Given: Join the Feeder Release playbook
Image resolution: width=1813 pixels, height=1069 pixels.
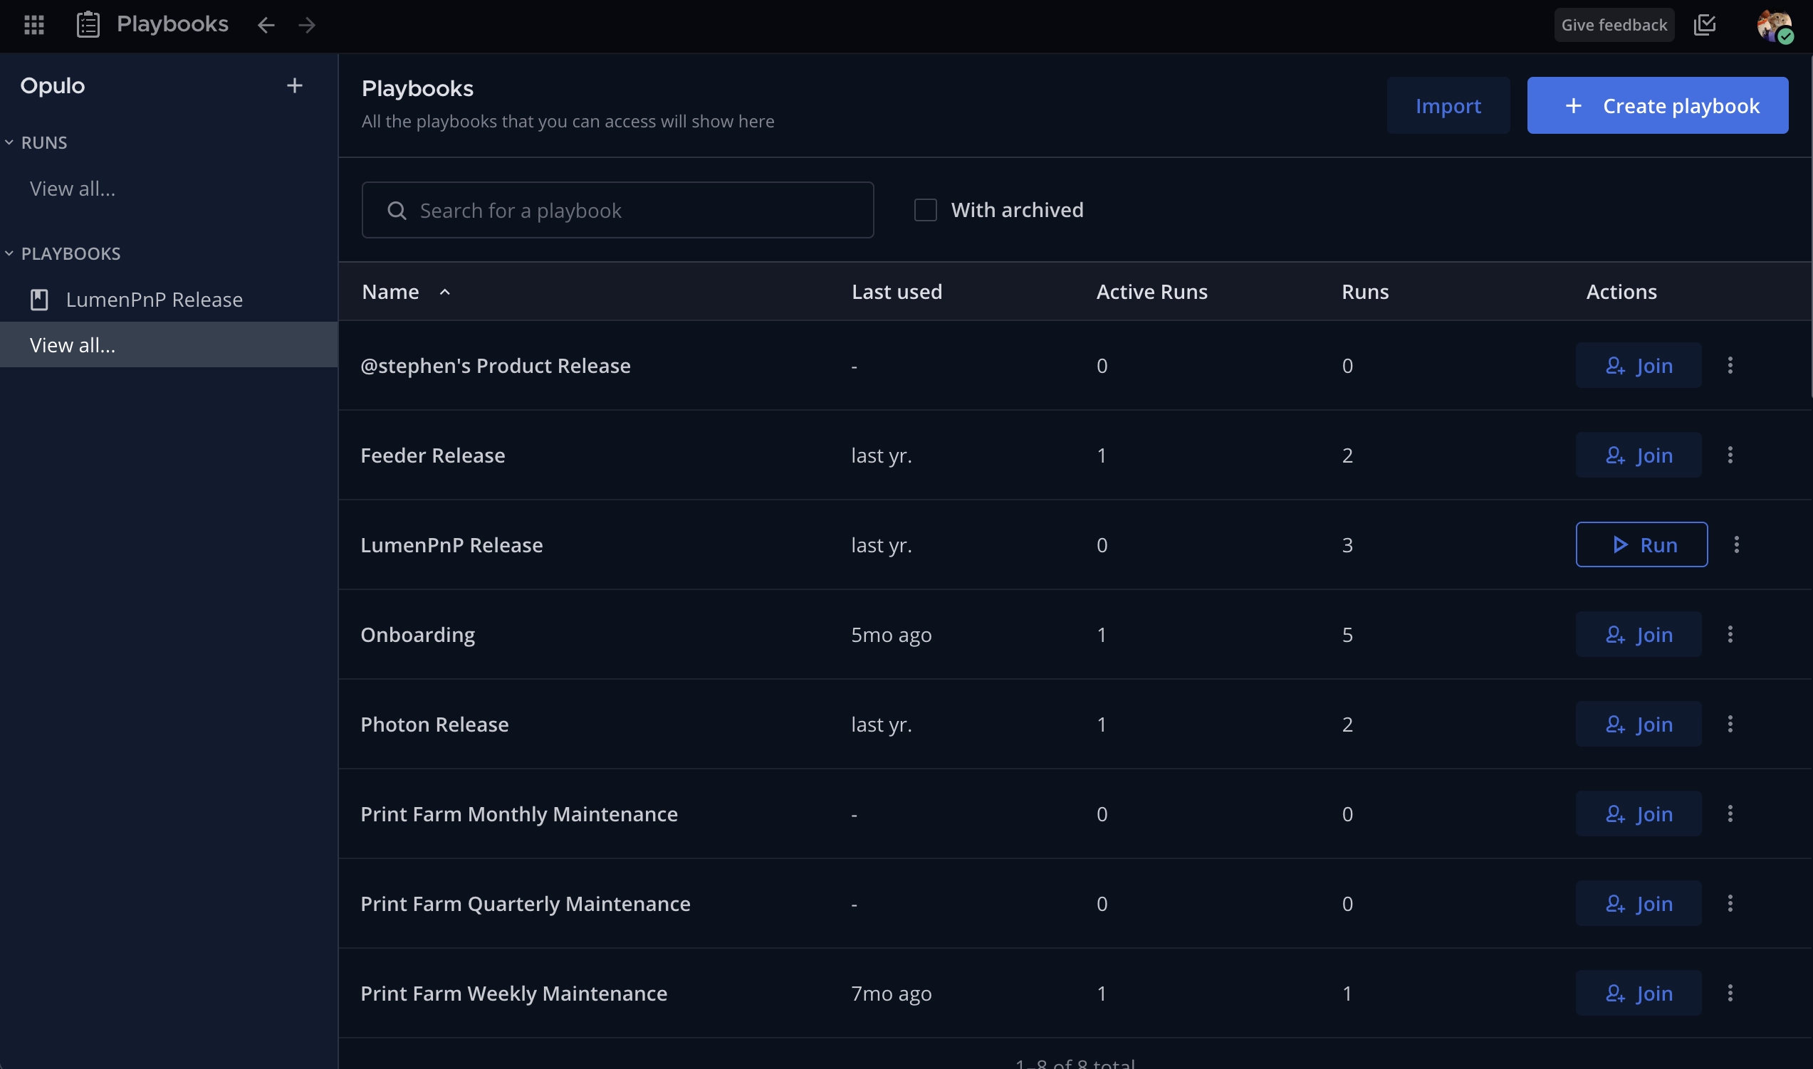Looking at the screenshot, I should click(1638, 455).
